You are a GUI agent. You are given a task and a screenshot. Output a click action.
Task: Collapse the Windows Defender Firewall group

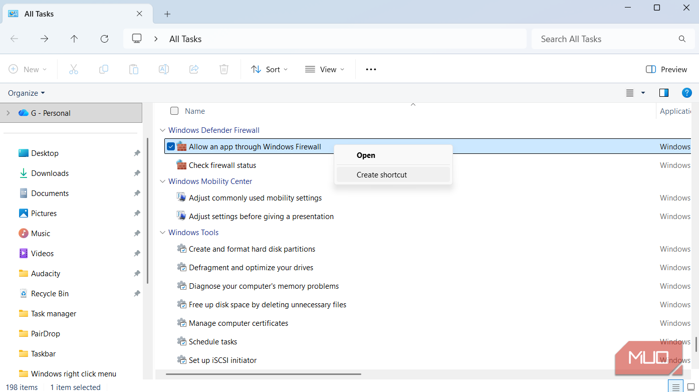tap(162, 130)
